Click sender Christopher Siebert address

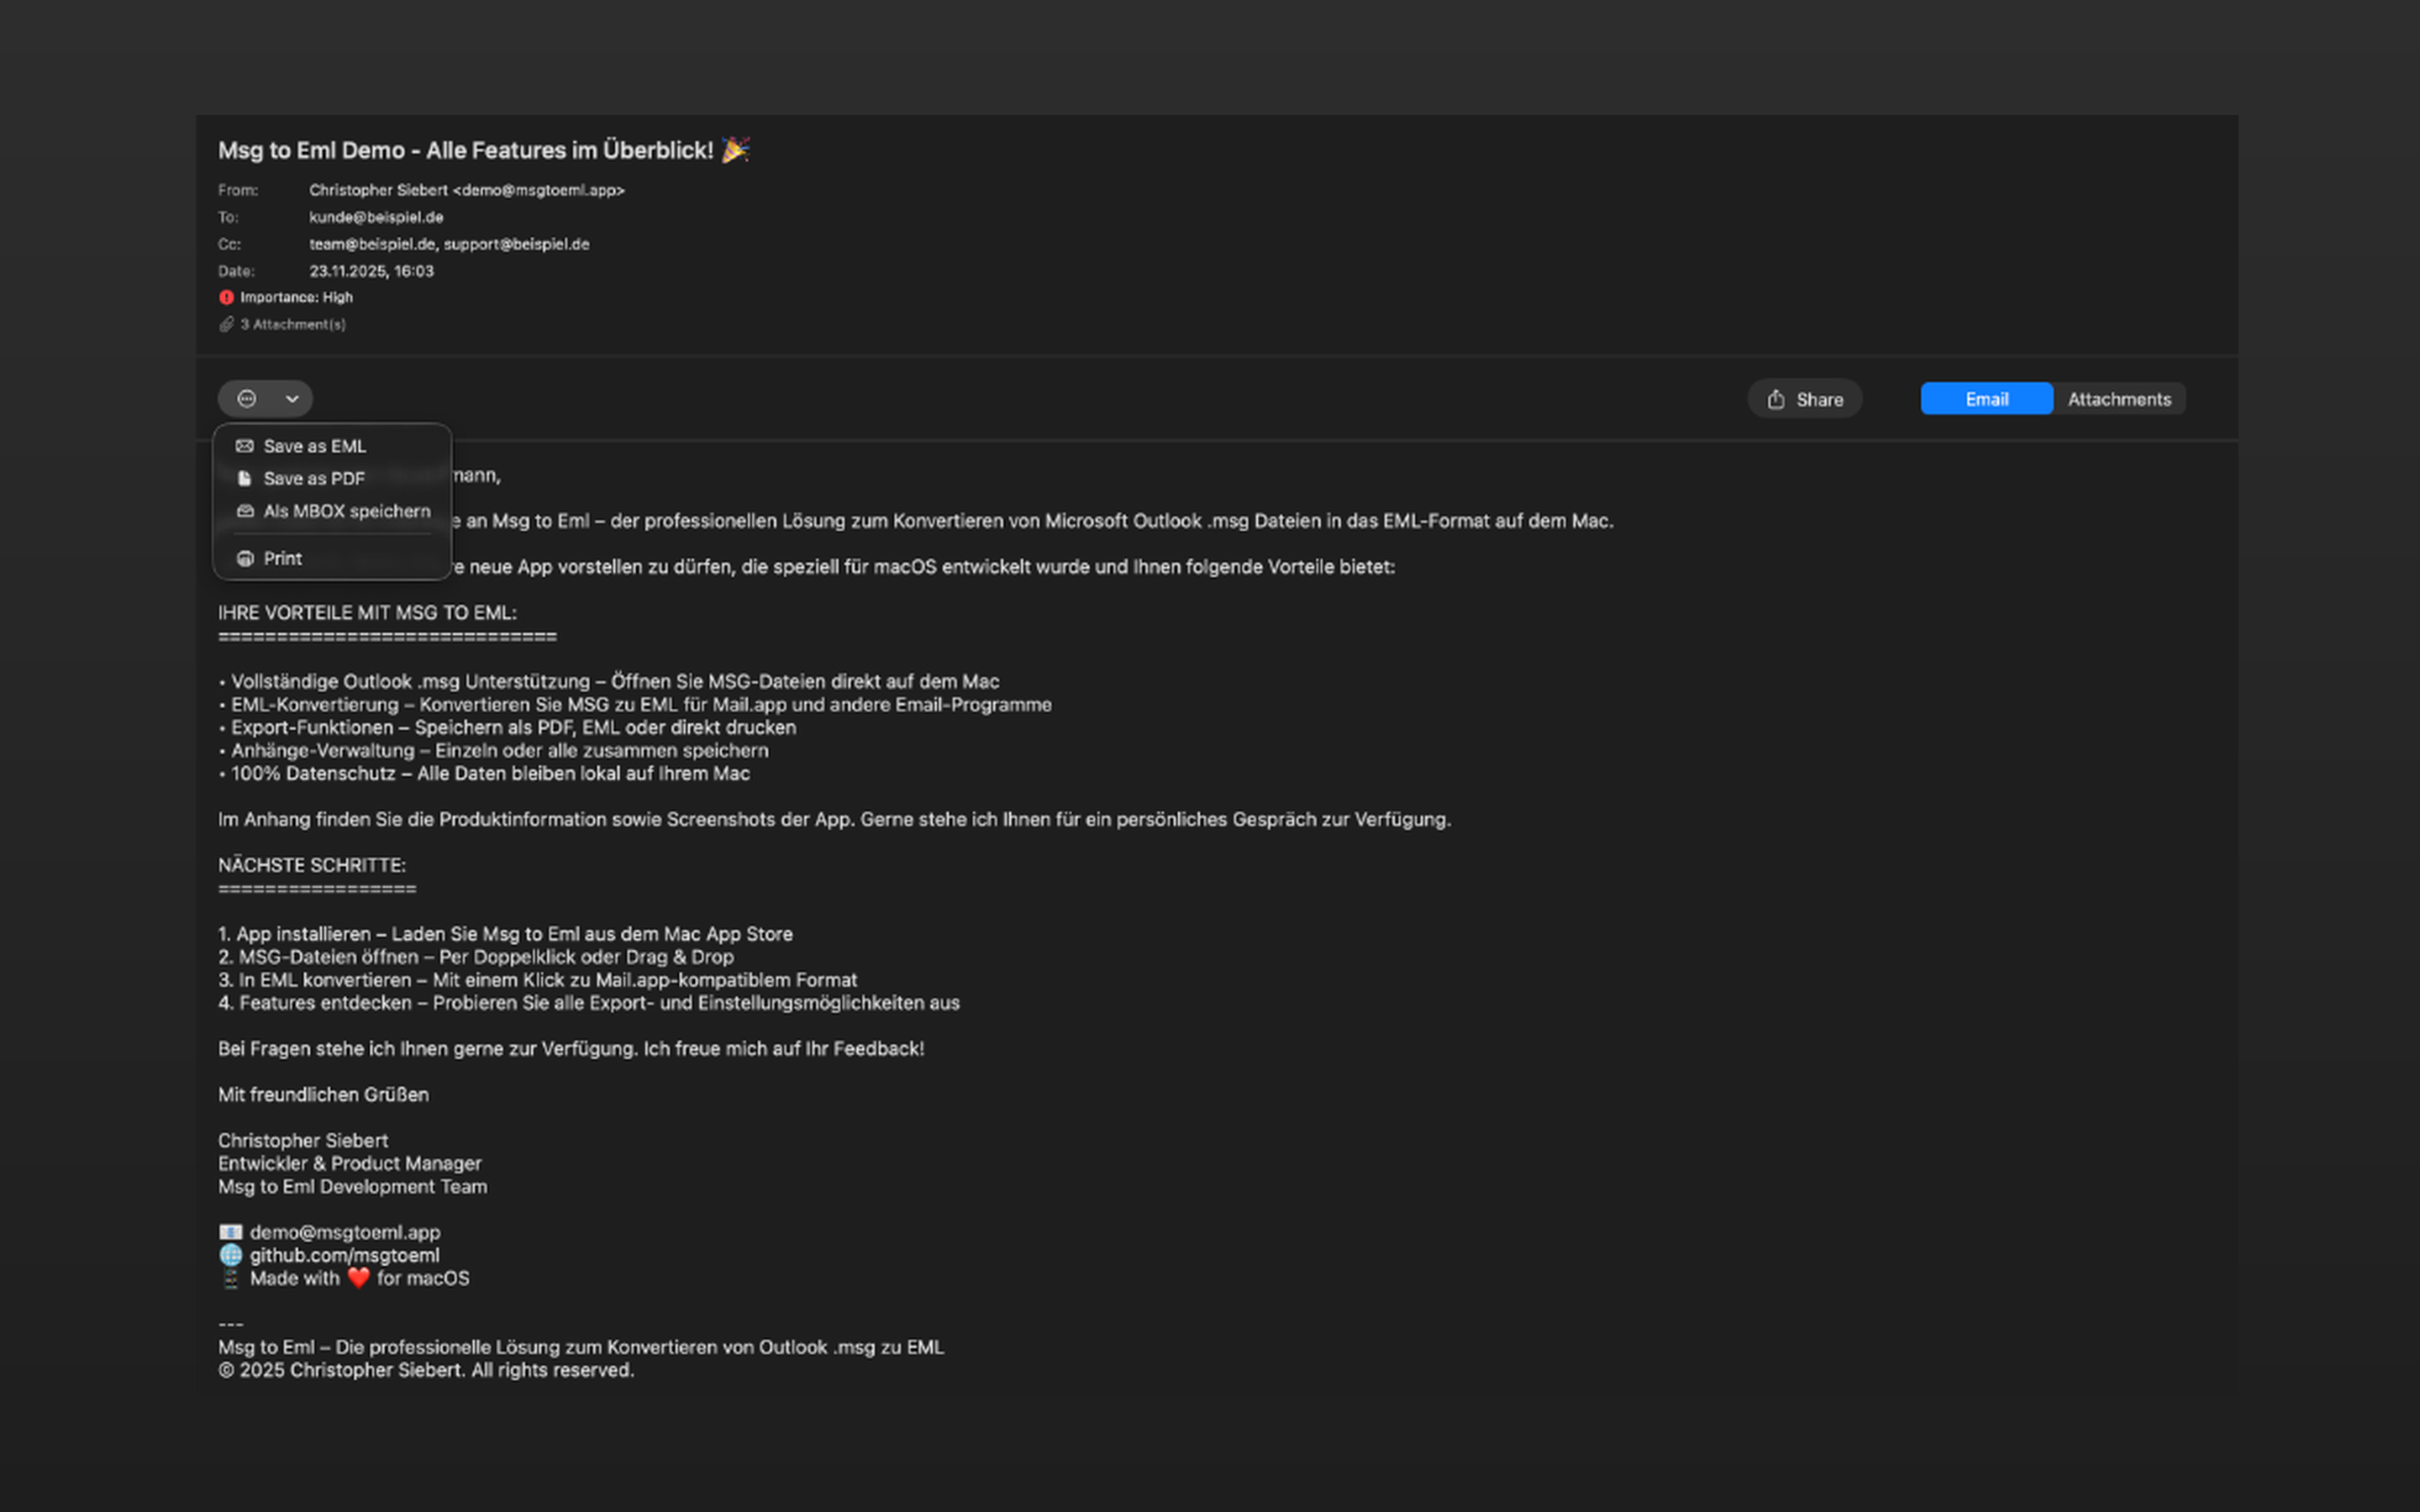pyautogui.click(x=467, y=190)
